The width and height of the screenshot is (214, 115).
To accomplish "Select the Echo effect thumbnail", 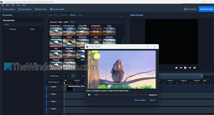I will click(96, 31).
